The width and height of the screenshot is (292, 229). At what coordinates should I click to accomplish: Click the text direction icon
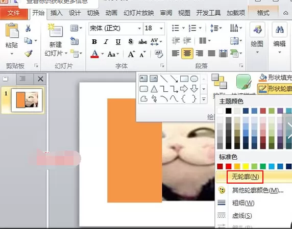click(234, 28)
